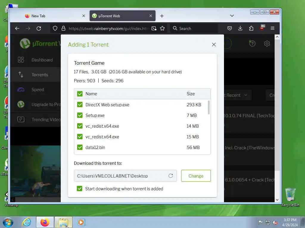Open Windows Media Player from taskbar
This screenshot has width=305, height=228.
tap(81, 222)
